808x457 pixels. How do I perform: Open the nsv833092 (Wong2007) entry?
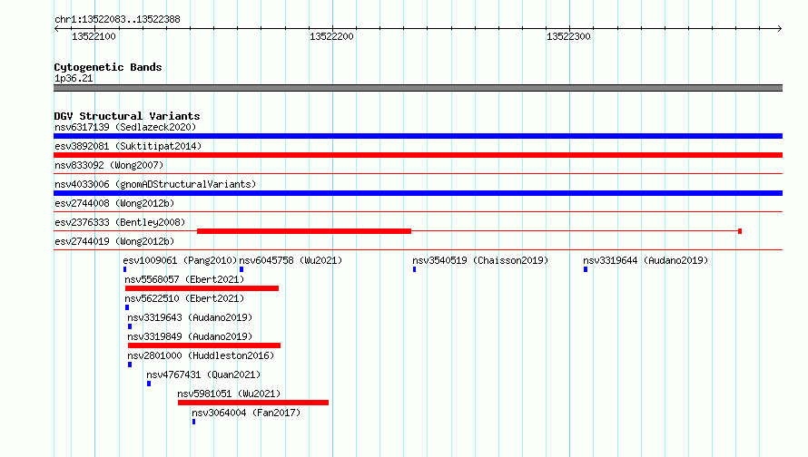click(x=109, y=165)
